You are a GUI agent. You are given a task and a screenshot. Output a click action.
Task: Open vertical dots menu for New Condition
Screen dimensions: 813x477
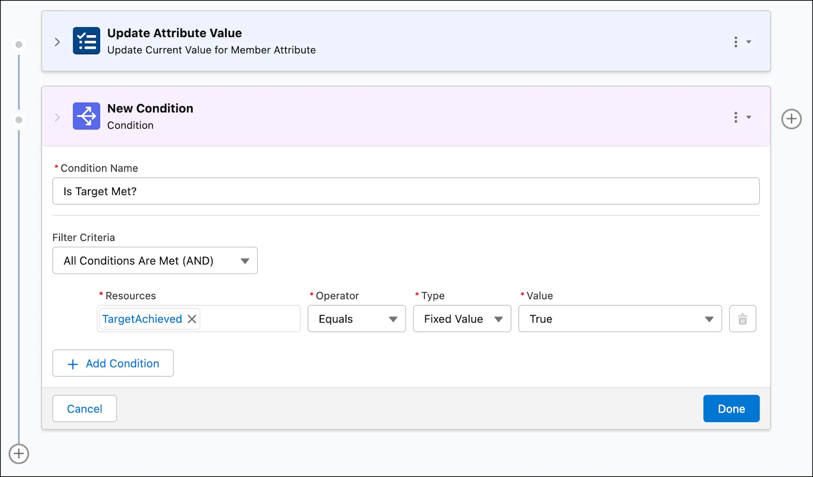(735, 117)
